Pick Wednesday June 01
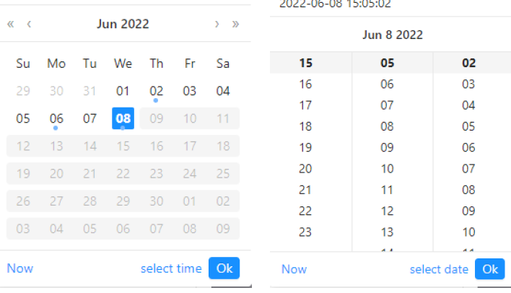 click(123, 91)
